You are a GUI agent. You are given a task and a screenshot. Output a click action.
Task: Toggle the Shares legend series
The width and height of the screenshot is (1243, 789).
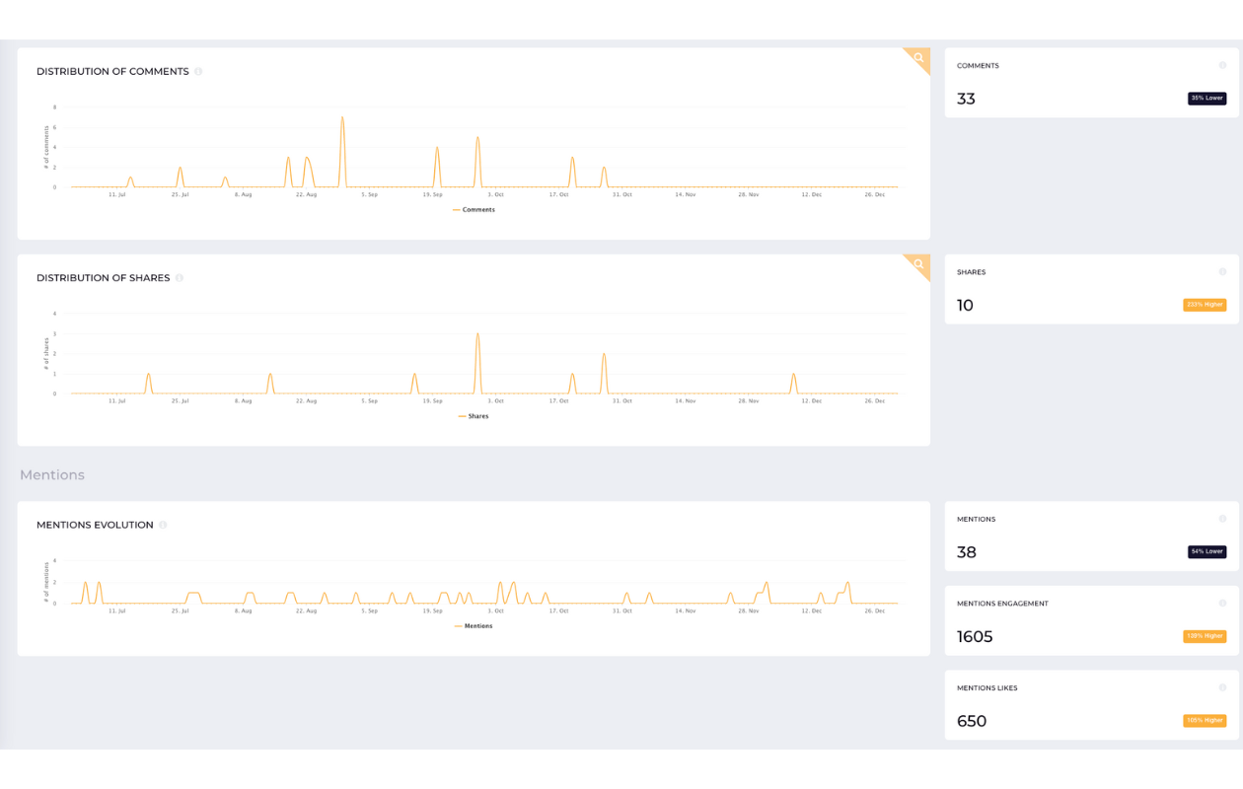[474, 416]
